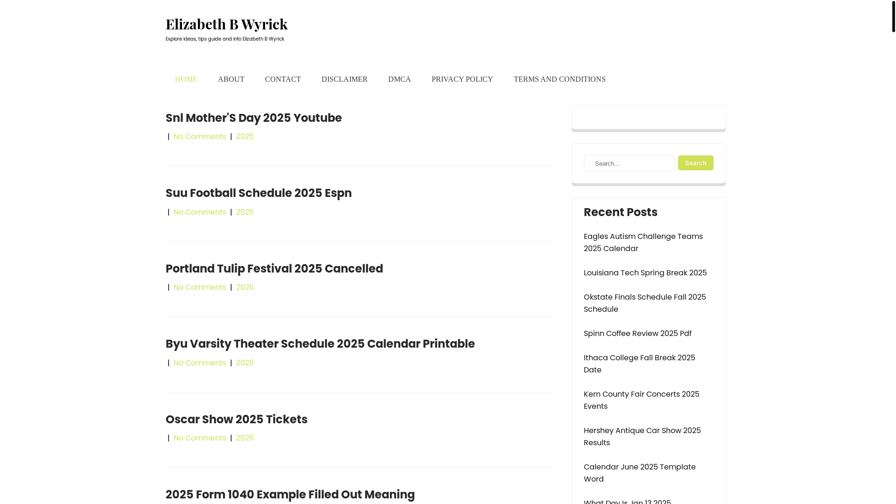
Task: Open recent post Kern County Fair Concerts
Action: 642,400
